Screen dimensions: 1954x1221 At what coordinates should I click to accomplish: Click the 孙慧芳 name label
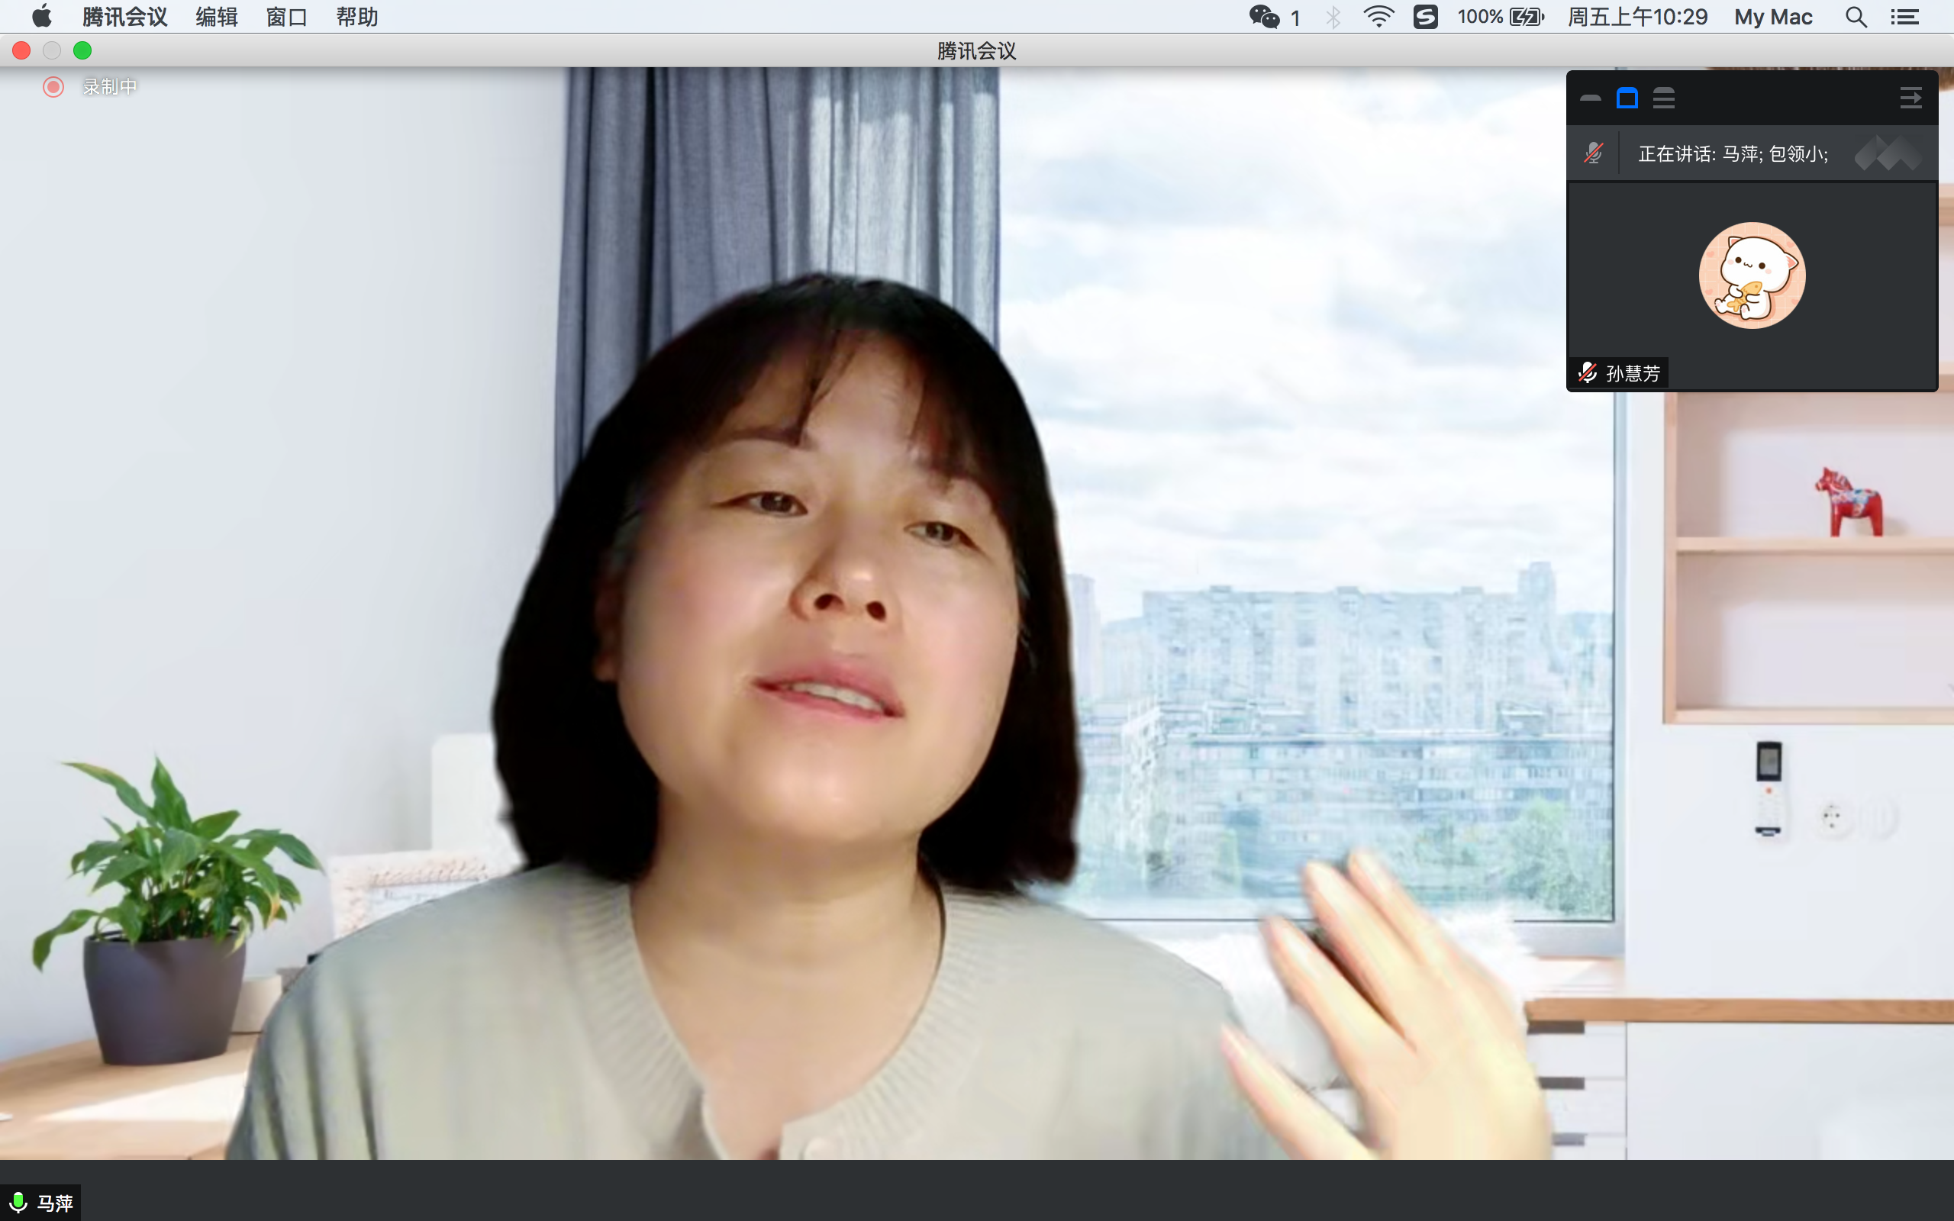coord(1633,373)
